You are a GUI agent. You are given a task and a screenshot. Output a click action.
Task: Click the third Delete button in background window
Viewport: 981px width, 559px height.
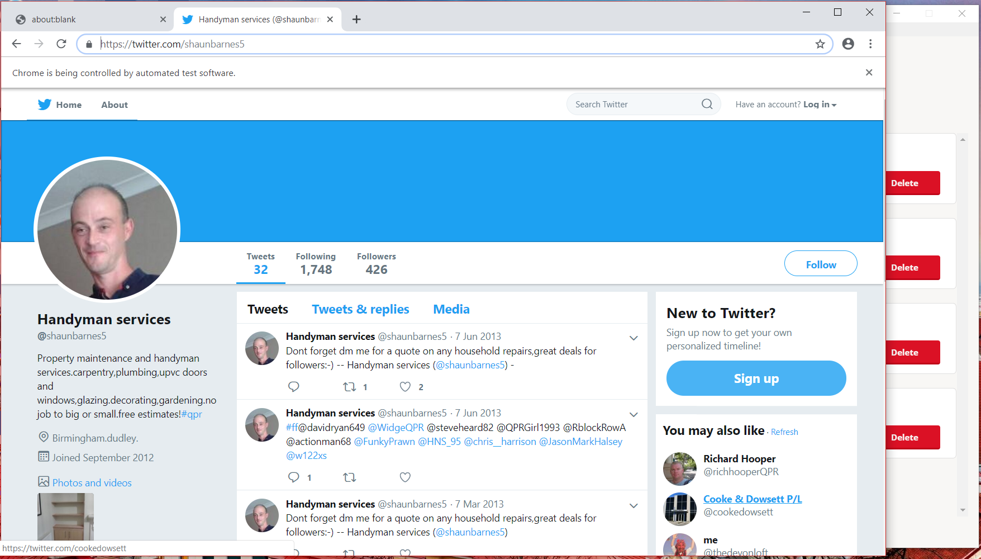tap(913, 353)
